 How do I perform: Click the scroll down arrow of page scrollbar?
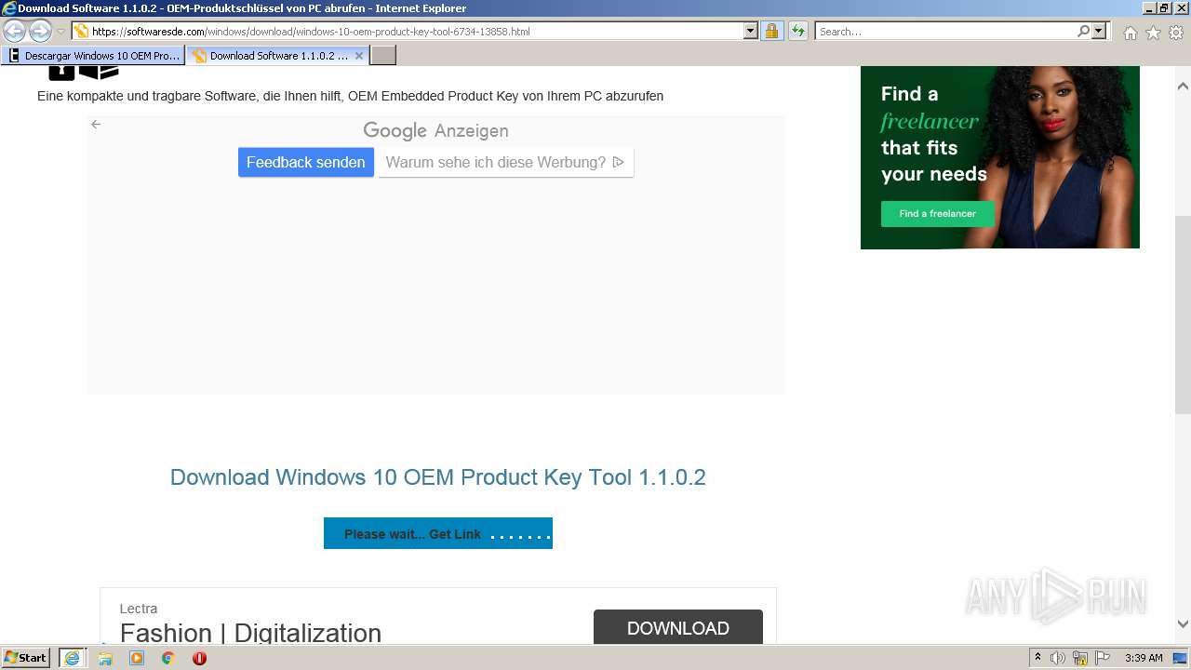point(1183,624)
